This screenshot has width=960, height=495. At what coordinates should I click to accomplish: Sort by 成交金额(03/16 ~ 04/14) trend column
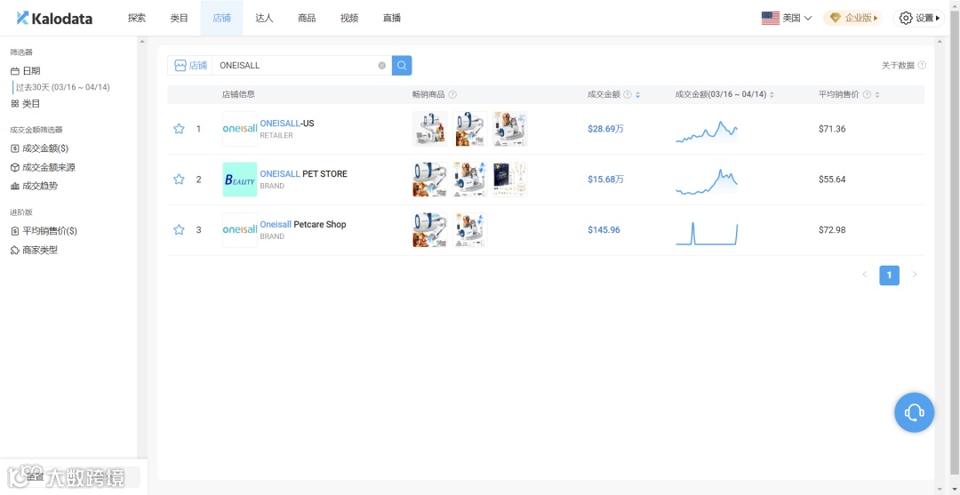pyautogui.click(x=772, y=95)
